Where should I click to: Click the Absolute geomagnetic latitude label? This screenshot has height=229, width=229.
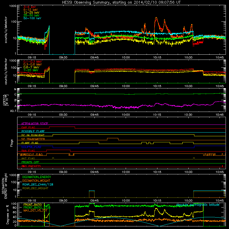click(198, 205)
